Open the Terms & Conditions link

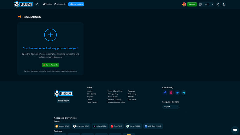pos(115,91)
